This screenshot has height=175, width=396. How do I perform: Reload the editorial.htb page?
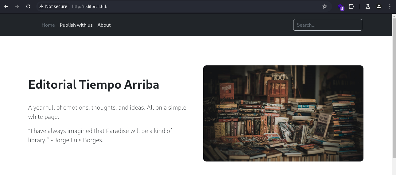click(28, 6)
